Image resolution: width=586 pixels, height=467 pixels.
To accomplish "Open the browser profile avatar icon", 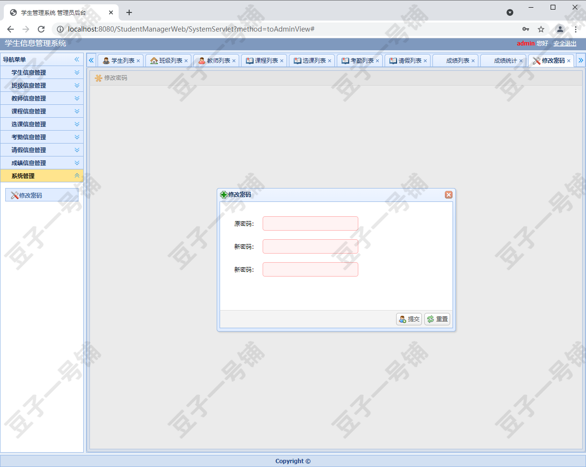I will (x=559, y=29).
